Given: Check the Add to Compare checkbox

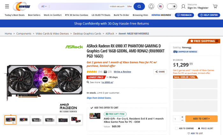Looking at the screenshot, I should coord(176,128).
